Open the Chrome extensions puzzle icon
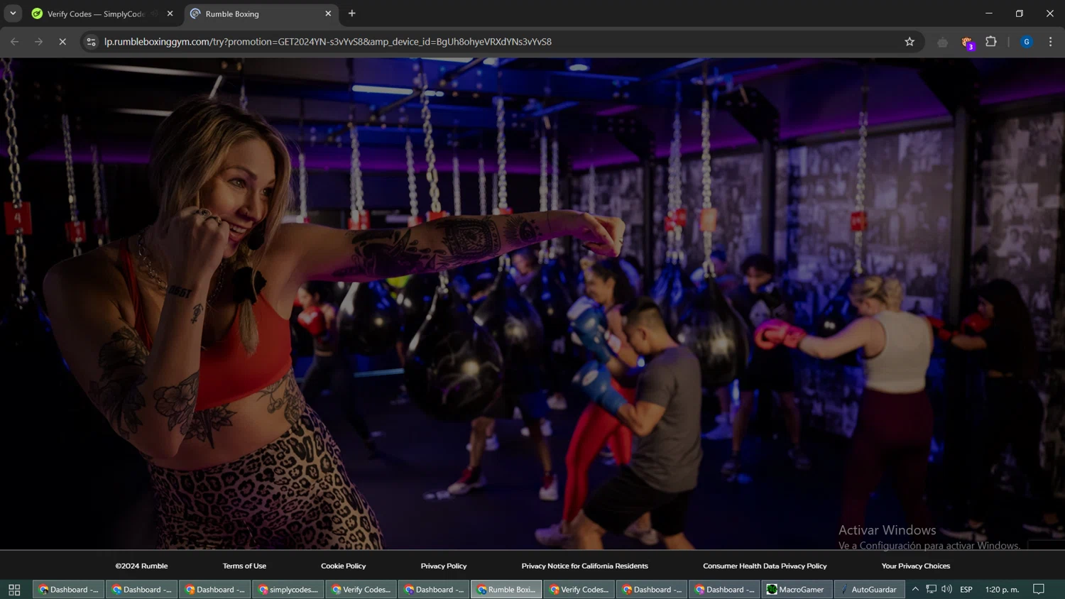This screenshot has height=599, width=1065. 991,42
